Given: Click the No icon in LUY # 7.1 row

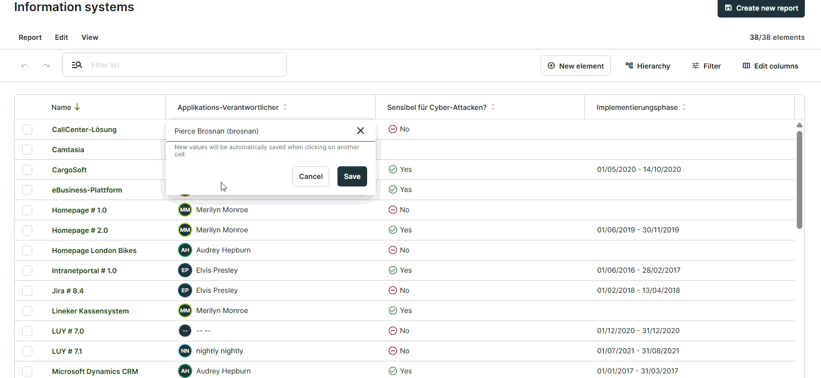Looking at the screenshot, I should pyautogui.click(x=393, y=351).
